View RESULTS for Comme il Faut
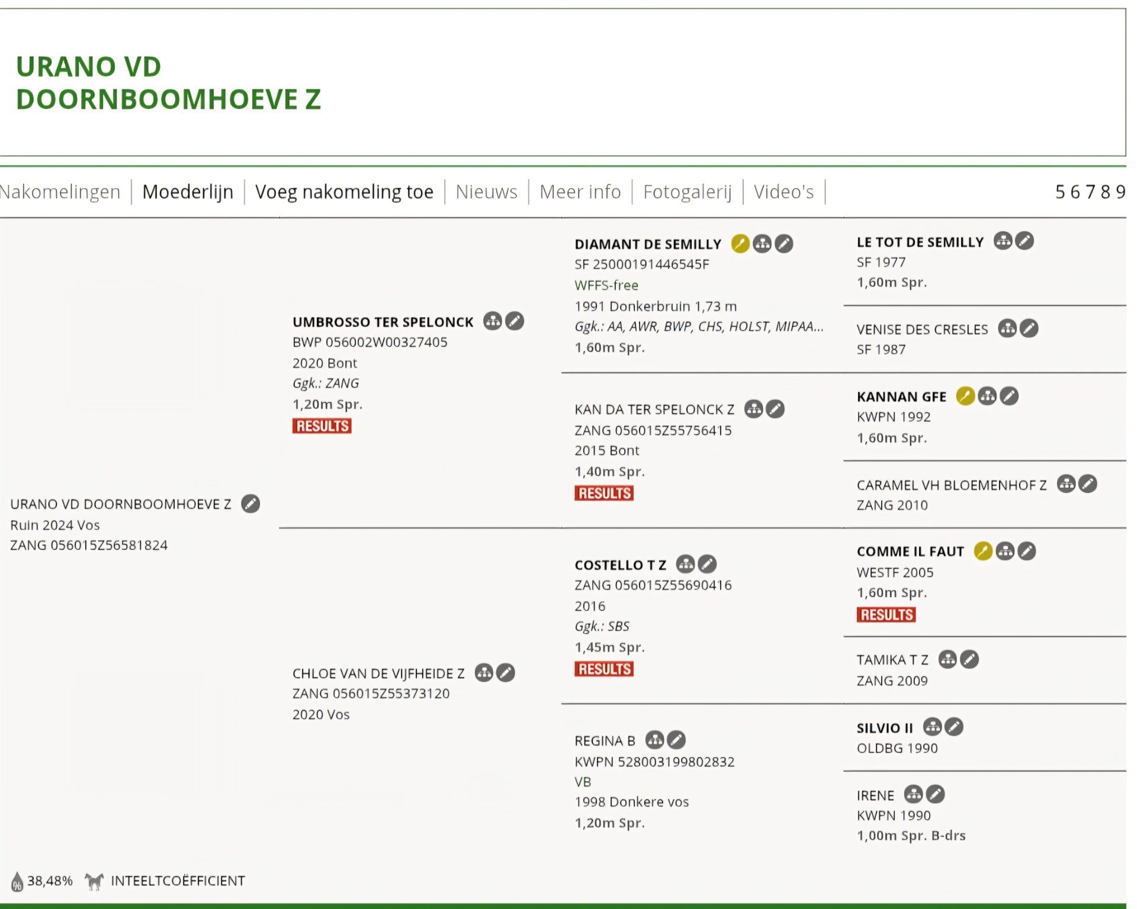This screenshot has width=1137, height=909. click(x=886, y=614)
